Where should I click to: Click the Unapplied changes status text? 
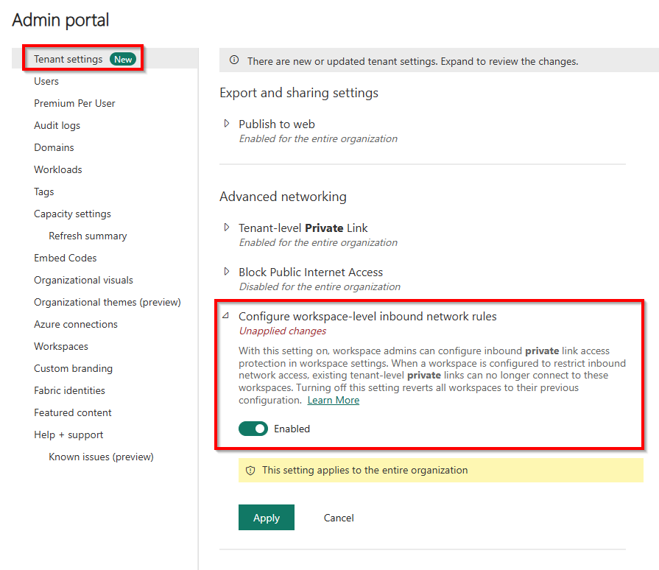point(283,331)
